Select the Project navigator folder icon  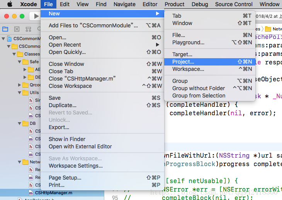tap(5, 29)
